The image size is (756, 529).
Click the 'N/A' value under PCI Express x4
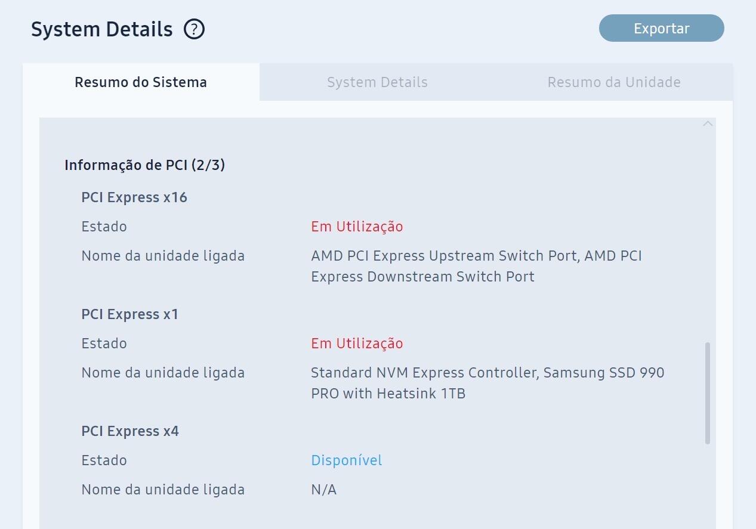[x=324, y=490]
